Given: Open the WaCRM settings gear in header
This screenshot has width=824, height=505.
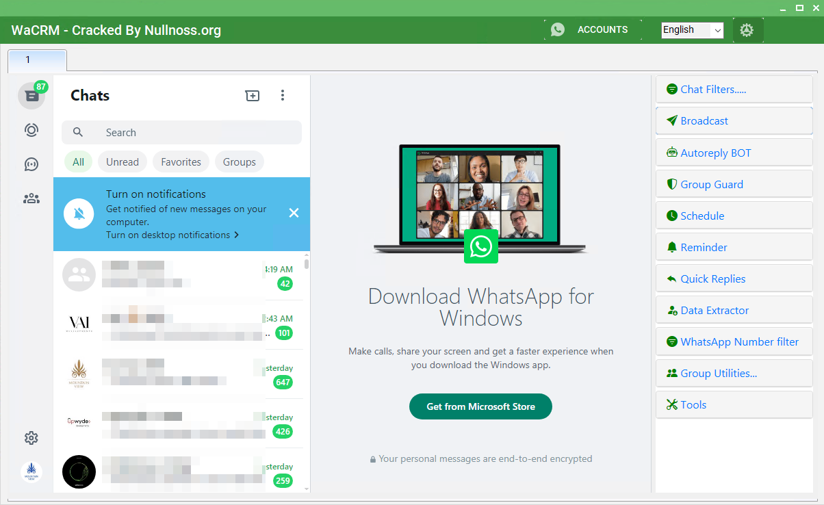Looking at the screenshot, I should (x=747, y=30).
